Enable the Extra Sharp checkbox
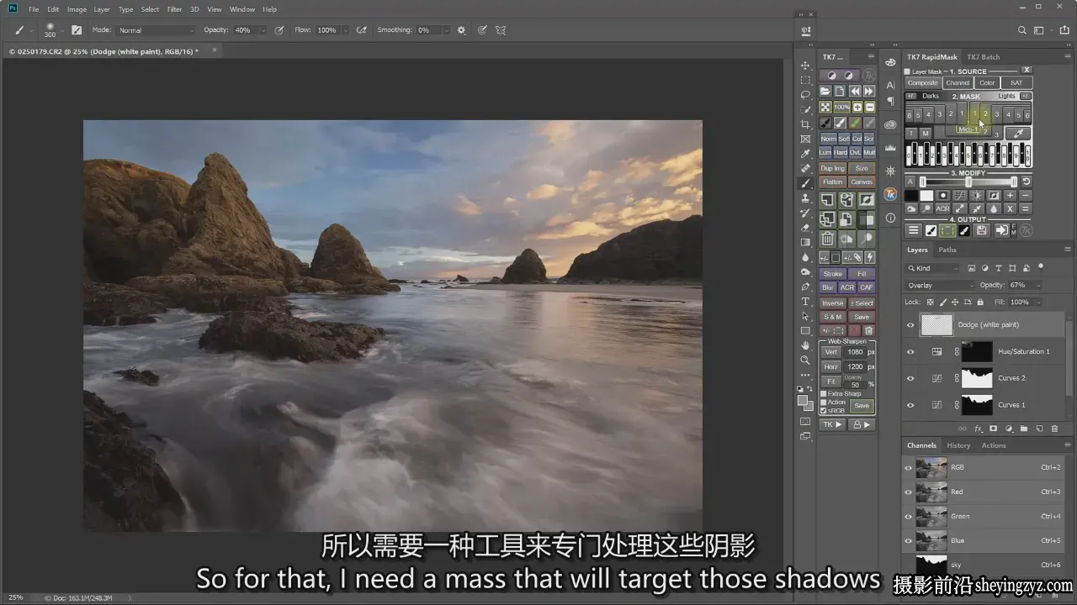Viewport: 1077px width, 605px height. click(824, 393)
